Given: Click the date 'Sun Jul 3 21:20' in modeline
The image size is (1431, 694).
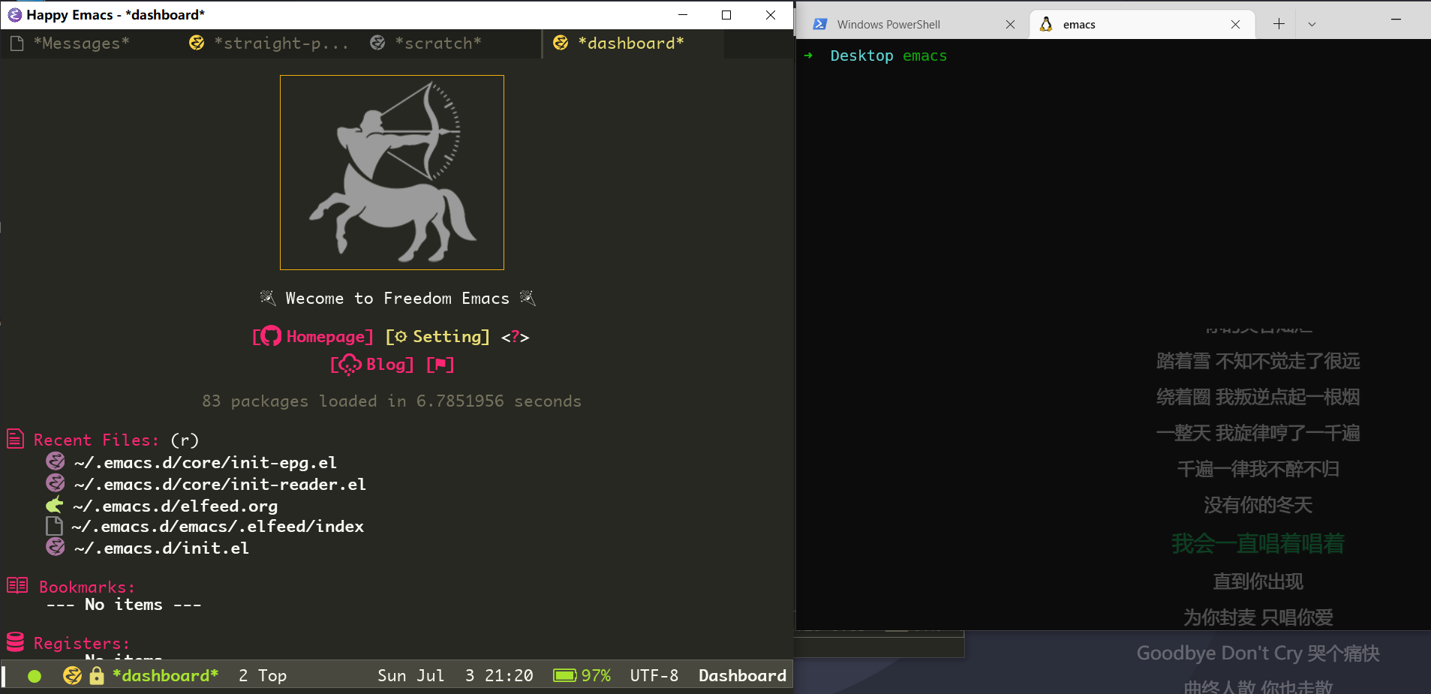Looking at the screenshot, I should pyautogui.click(x=455, y=676).
